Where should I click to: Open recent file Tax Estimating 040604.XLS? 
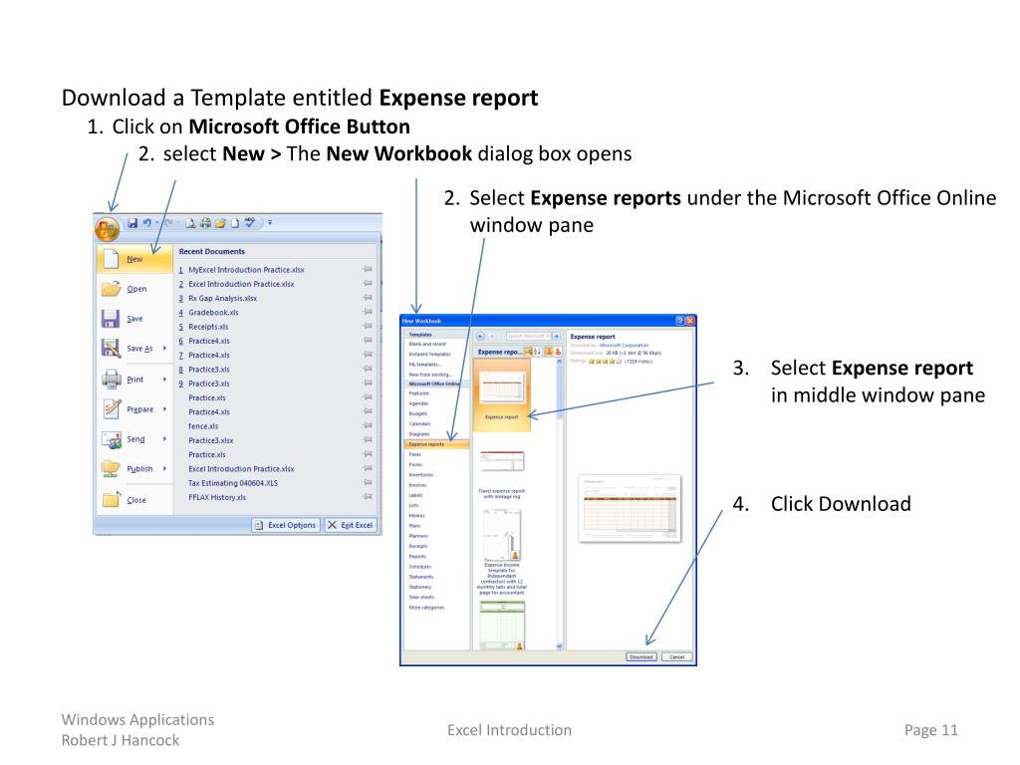tap(233, 483)
